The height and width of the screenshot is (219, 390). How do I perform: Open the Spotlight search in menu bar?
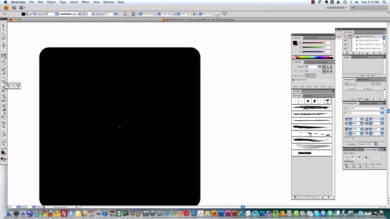coord(385,2)
